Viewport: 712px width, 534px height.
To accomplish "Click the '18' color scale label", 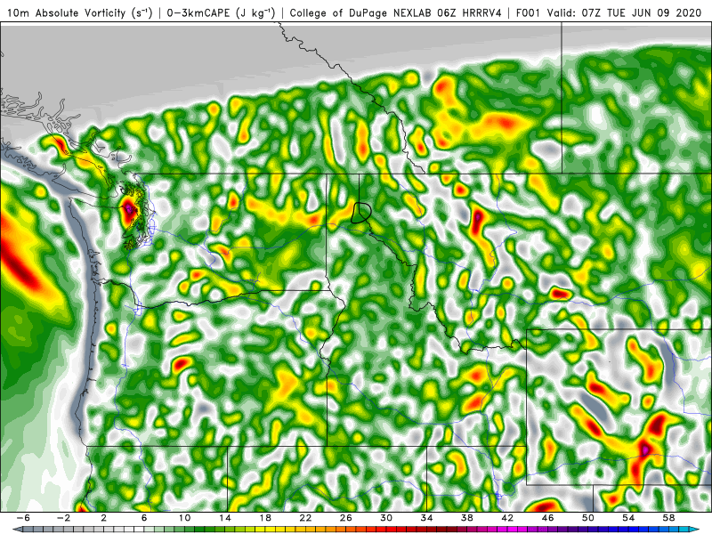I will pyautogui.click(x=265, y=518).
